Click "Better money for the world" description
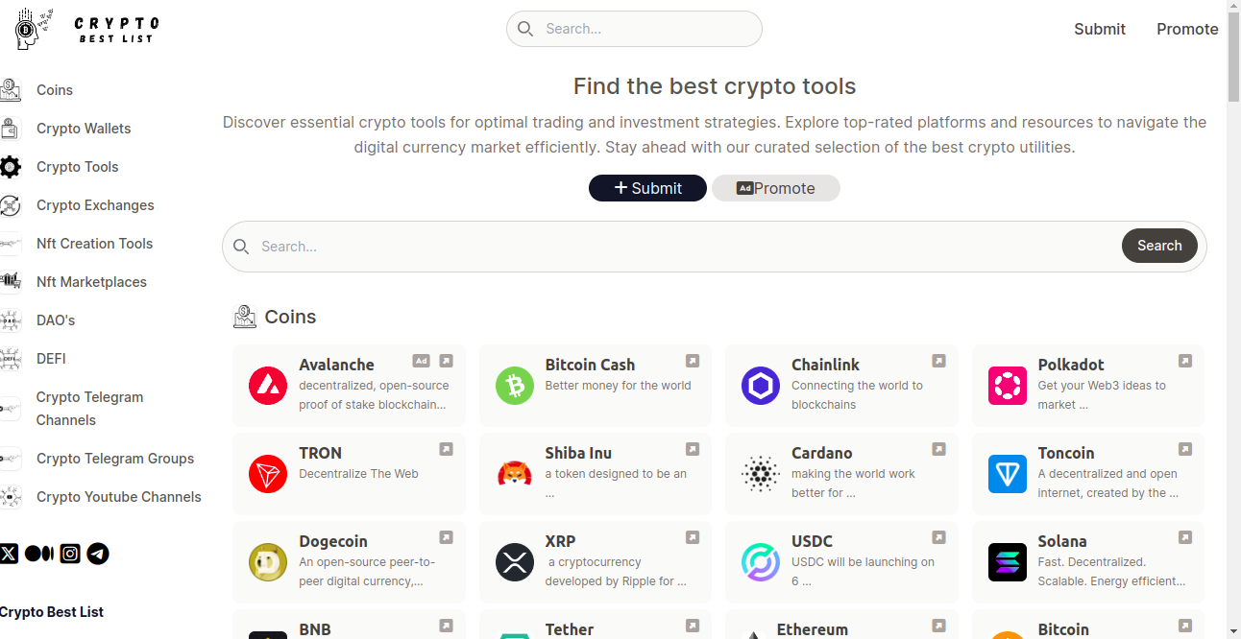This screenshot has width=1241, height=639. (619, 386)
